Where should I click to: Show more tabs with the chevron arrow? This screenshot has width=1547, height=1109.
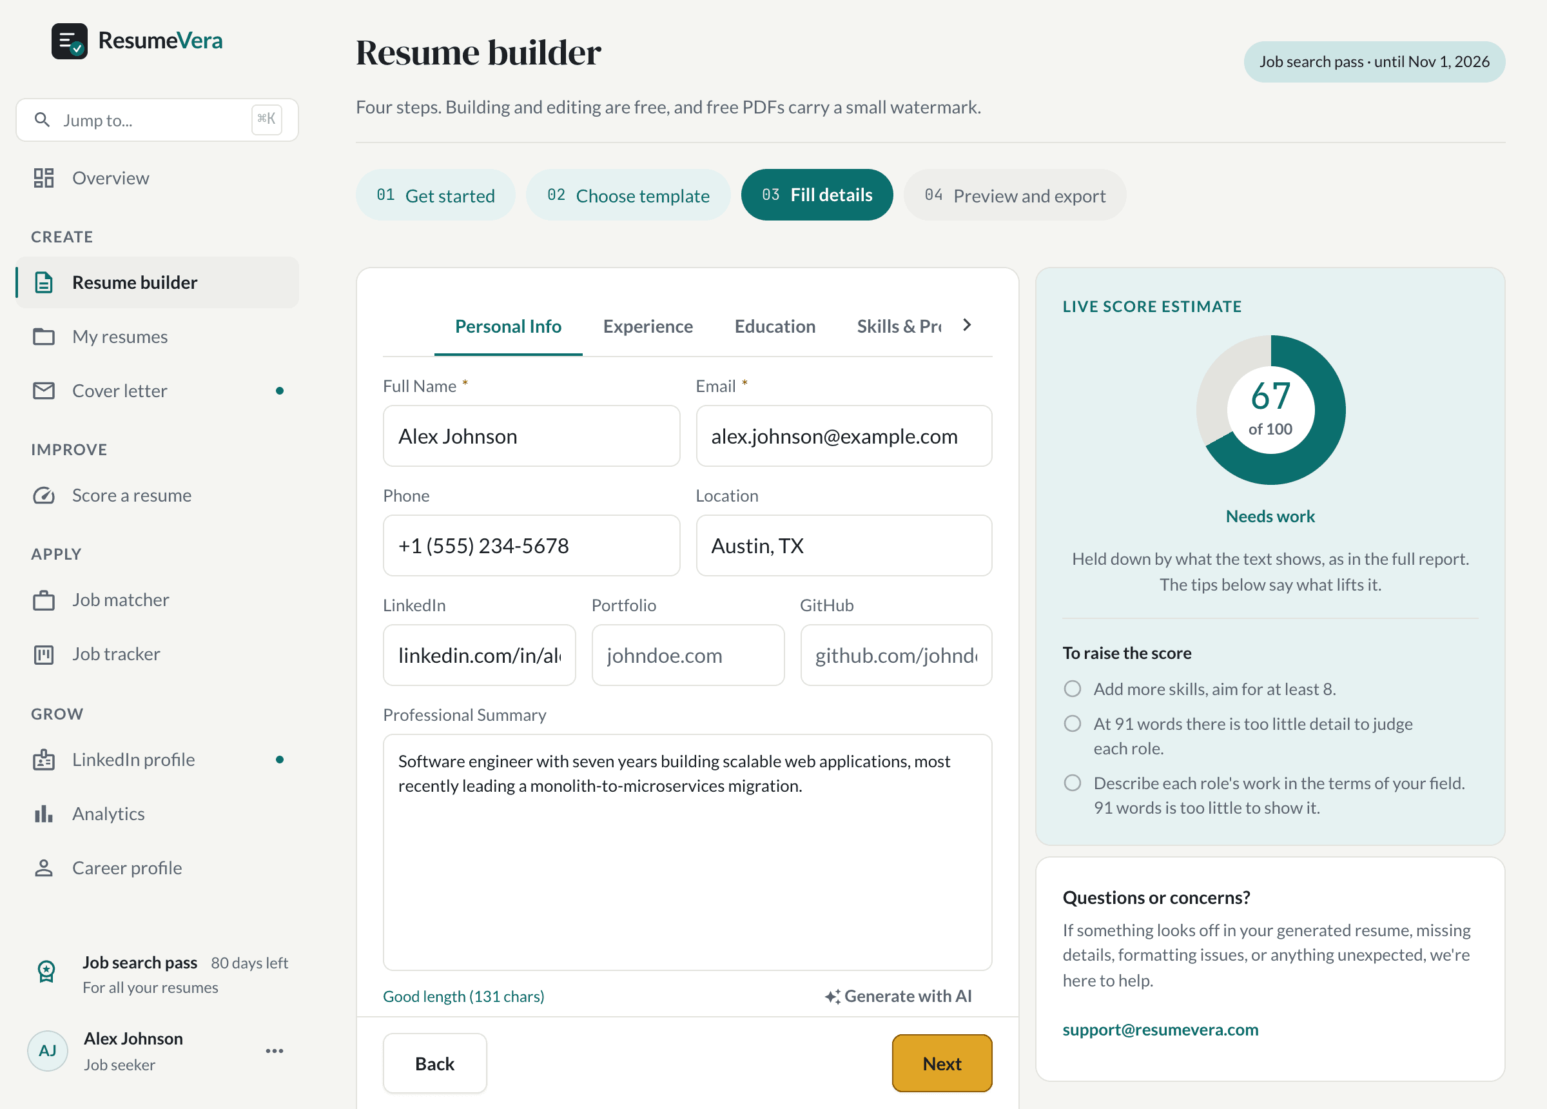click(x=966, y=325)
